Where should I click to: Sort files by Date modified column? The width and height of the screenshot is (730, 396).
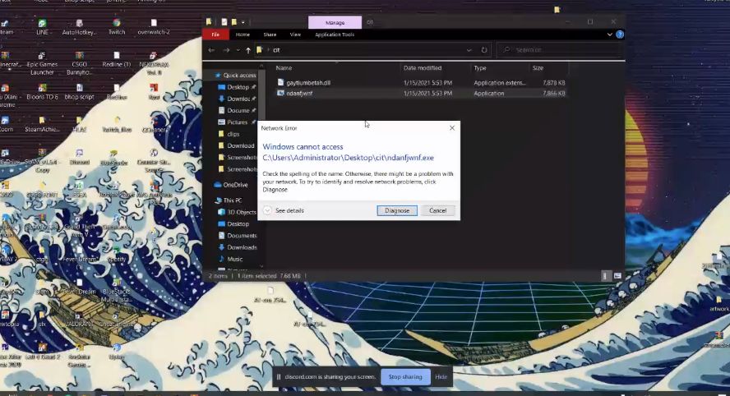[x=423, y=68]
